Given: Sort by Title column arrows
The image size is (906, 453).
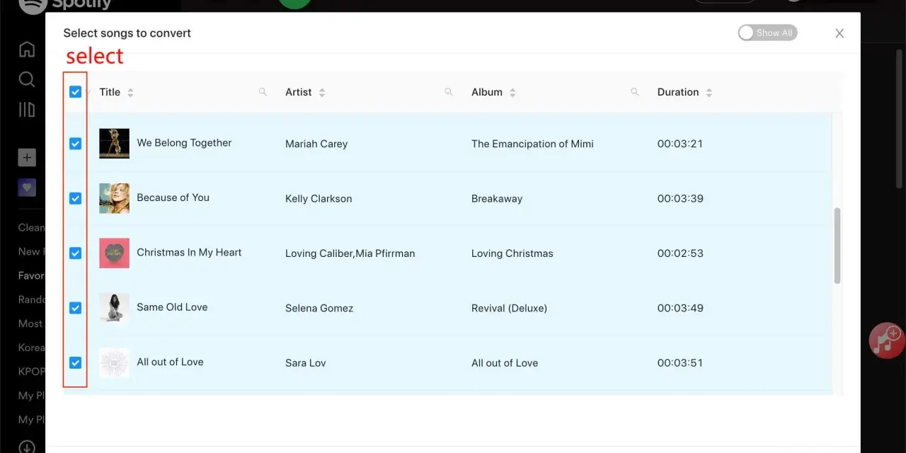Looking at the screenshot, I should click(x=130, y=93).
